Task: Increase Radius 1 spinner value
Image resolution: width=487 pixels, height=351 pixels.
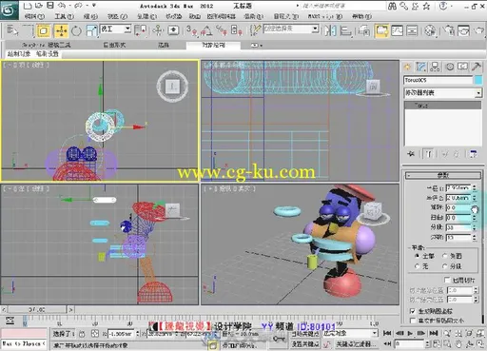Action: click(475, 186)
